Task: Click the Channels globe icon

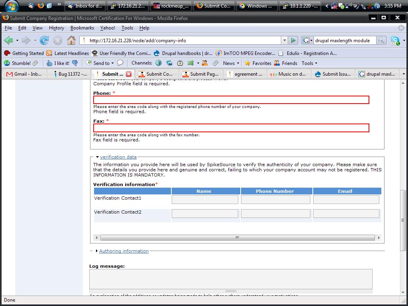Action: click(x=158, y=63)
